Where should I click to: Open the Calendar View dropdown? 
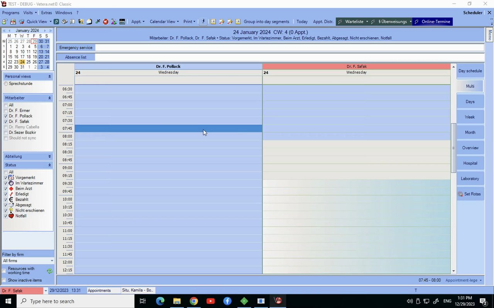(x=164, y=22)
